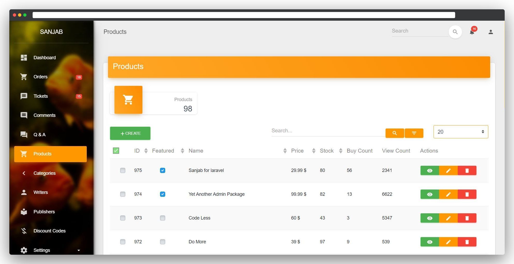Focus the top bar Search field
Viewport: 514px width, 264px height.
pos(420,31)
